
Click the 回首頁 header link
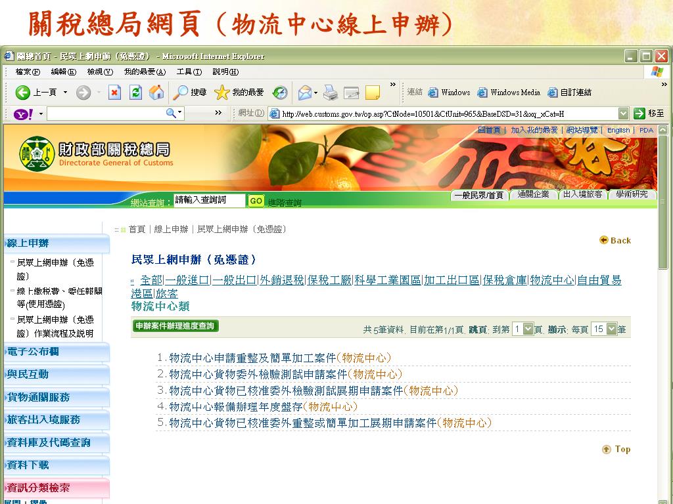(489, 130)
